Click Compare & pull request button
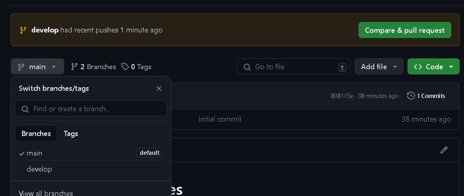Screen dimensions: 464x196 pyautogui.click(x=405, y=30)
